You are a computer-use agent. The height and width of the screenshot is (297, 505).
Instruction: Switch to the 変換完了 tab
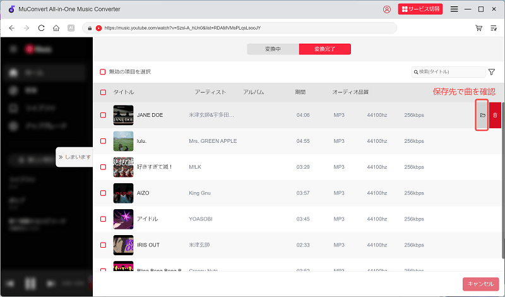(x=325, y=49)
